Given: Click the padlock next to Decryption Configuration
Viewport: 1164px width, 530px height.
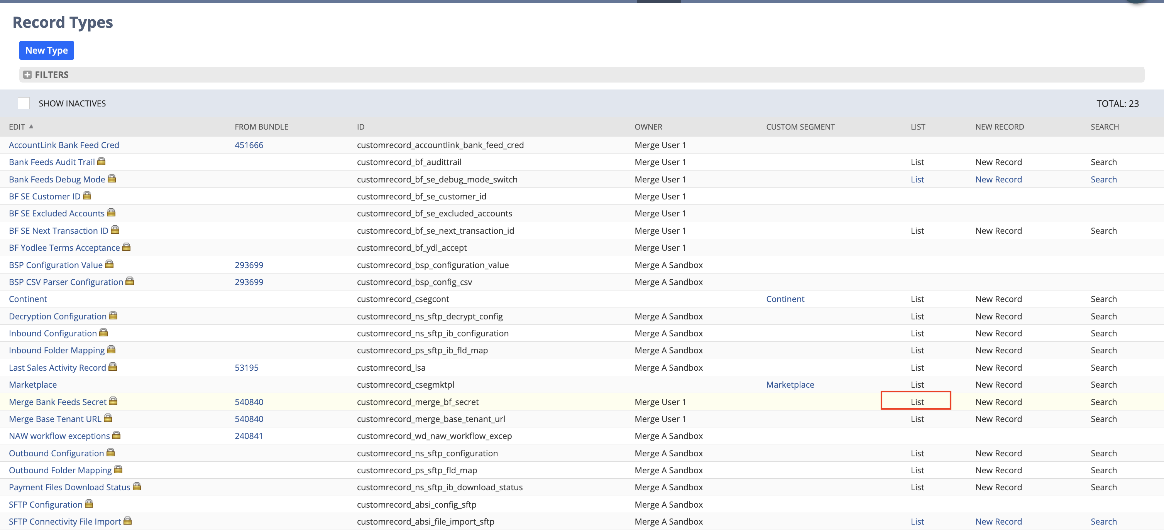Looking at the screenshot, I should [x=113, y=316].
